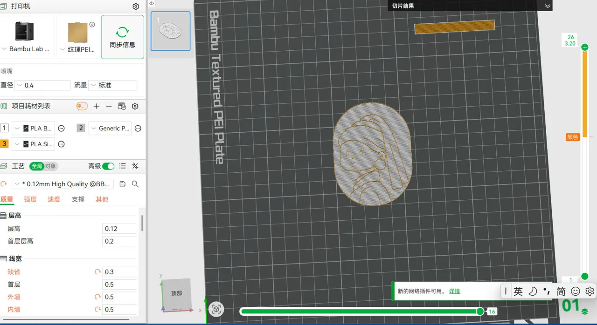Expand the 切片结果 panel chevron

548,6
